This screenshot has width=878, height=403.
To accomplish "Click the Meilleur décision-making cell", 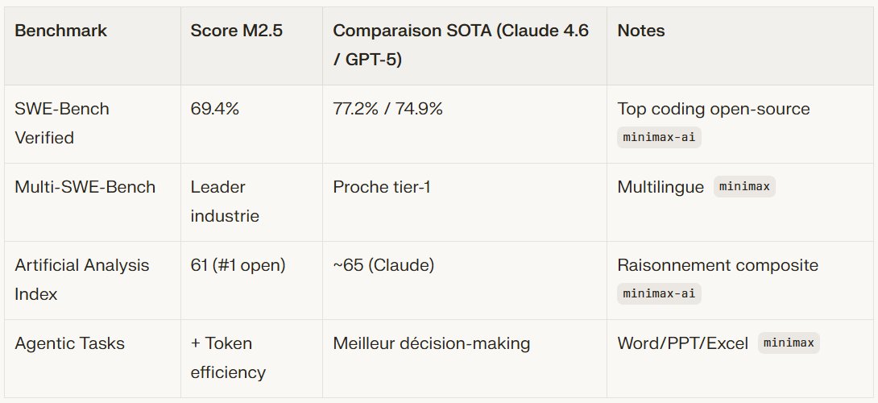I will click(x=431, y=343).
